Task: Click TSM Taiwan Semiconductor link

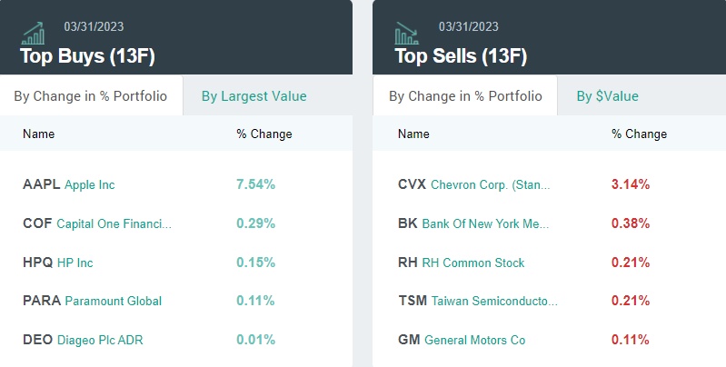Action: (x=478, y=301)
